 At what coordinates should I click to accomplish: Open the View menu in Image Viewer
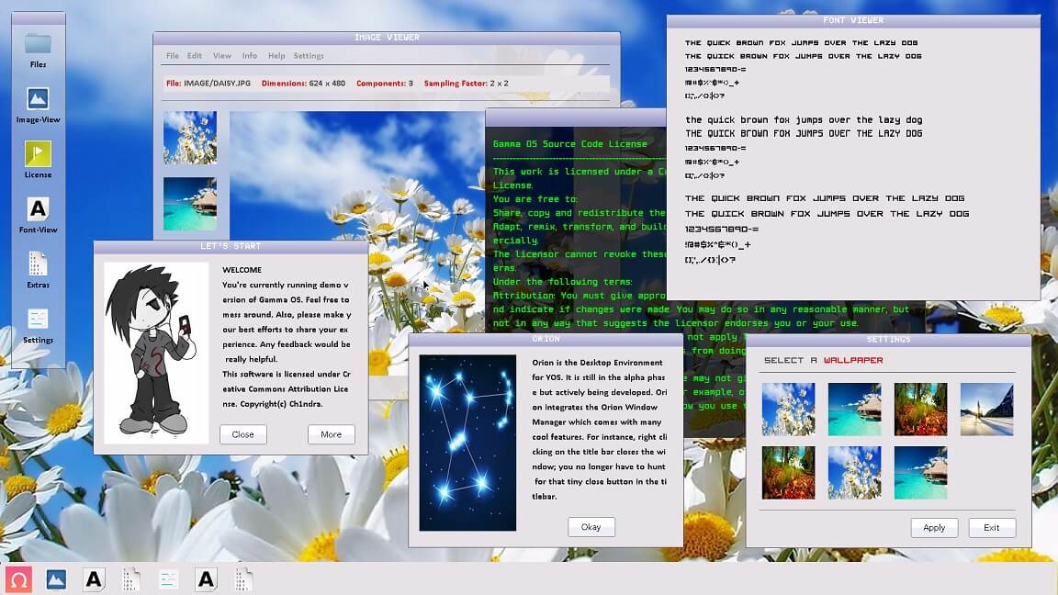pyautogui.click(x=222, y=56)
